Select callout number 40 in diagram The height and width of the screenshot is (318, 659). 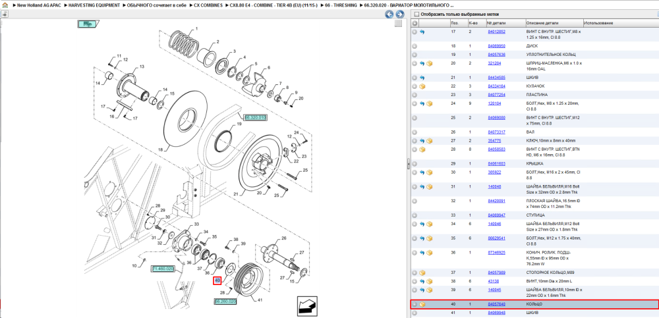click(x=217, y=280)
